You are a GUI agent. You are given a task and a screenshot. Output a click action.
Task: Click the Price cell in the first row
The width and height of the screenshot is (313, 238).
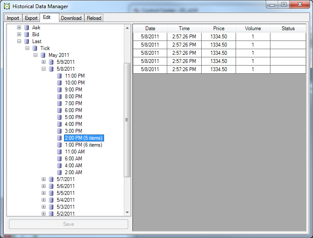coord(218,37)
